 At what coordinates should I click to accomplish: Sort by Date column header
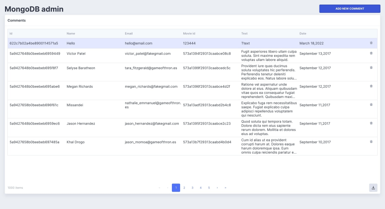303,33
